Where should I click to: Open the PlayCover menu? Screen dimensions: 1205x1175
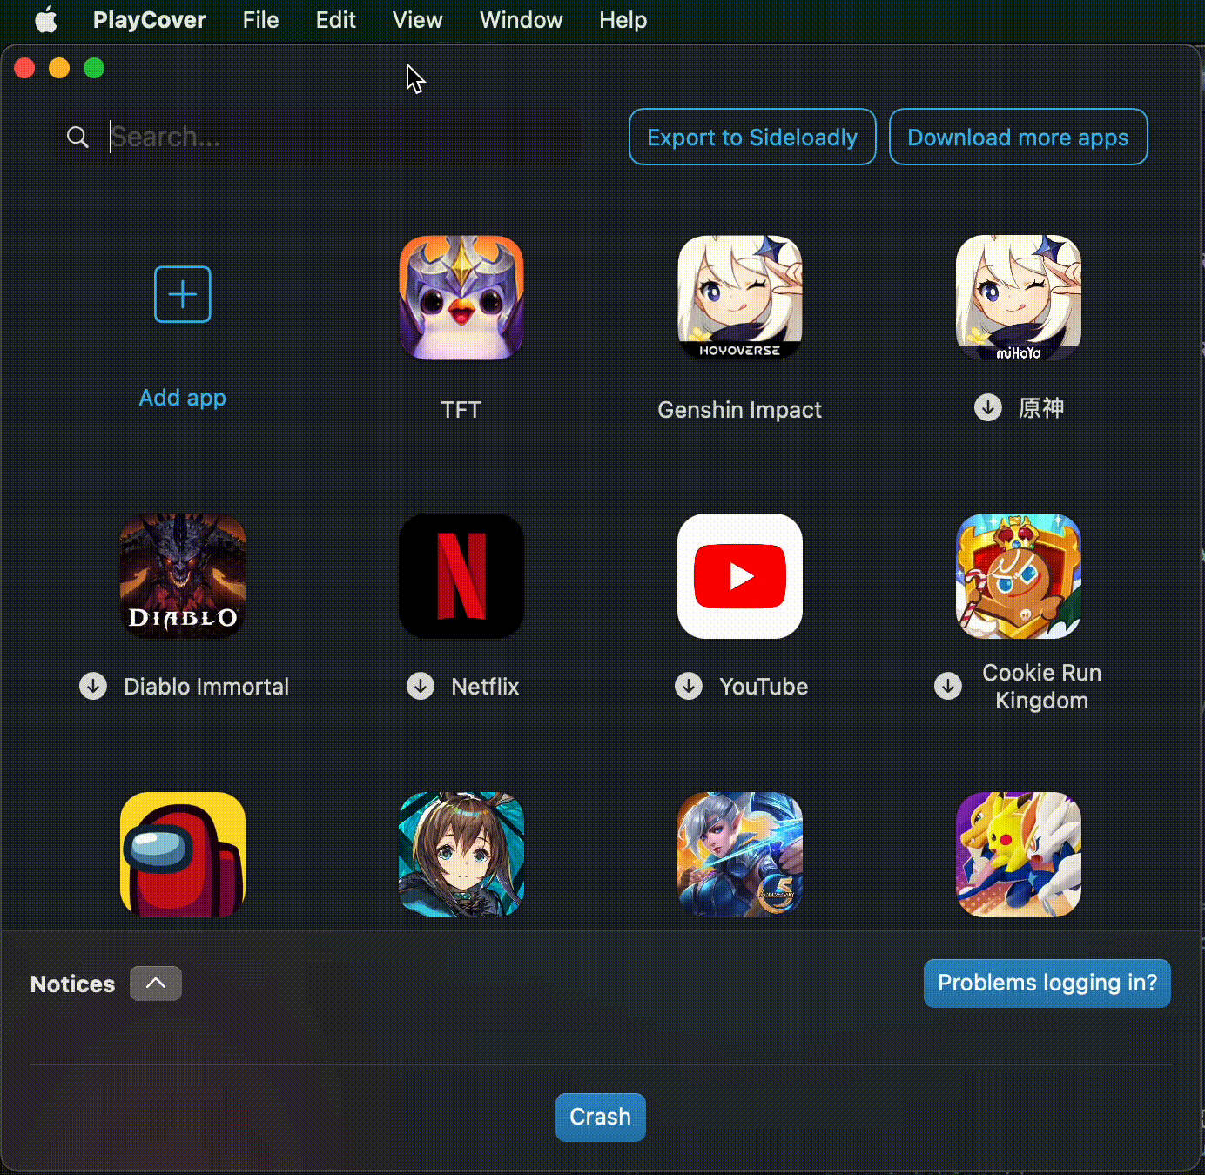150,20
